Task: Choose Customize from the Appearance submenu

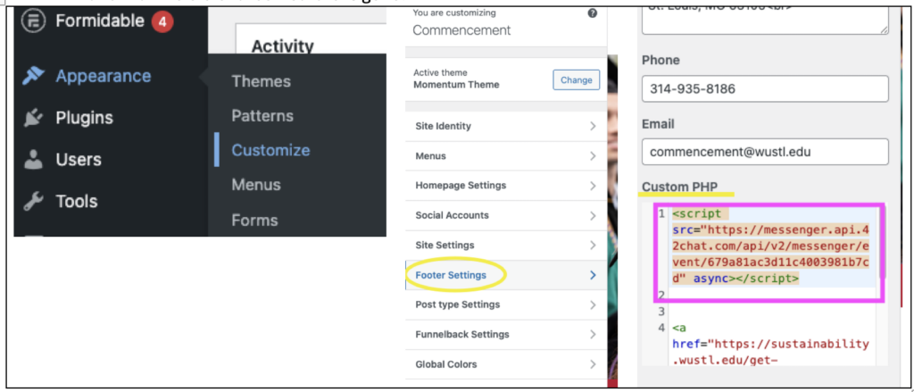Action: pyautogui.click(x=270, y=150)
